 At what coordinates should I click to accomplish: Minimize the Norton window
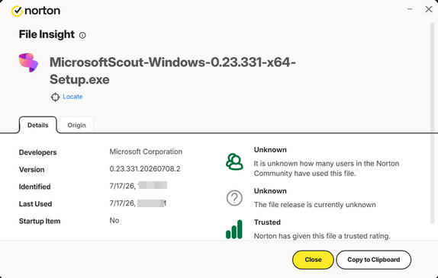click(x=410, y=9)
